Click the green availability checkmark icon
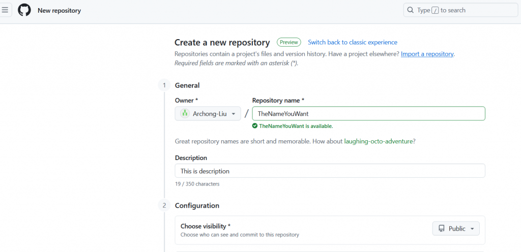521x252 pixels. click(255, 126)
